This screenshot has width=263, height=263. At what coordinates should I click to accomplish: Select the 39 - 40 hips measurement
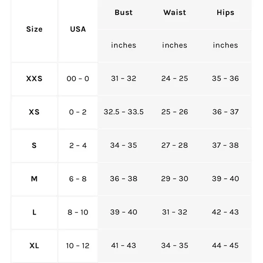coord(225,179)
